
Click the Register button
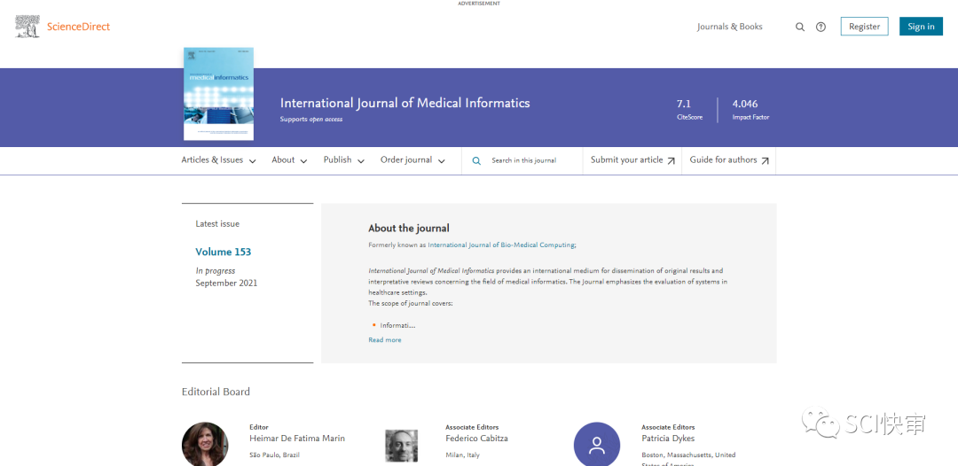[864, 27]
